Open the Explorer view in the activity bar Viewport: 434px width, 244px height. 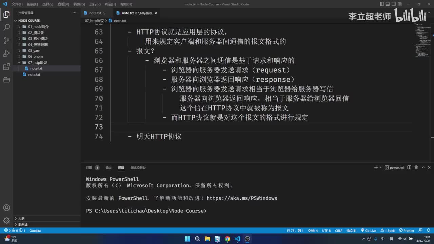click(x=6, y=14)
